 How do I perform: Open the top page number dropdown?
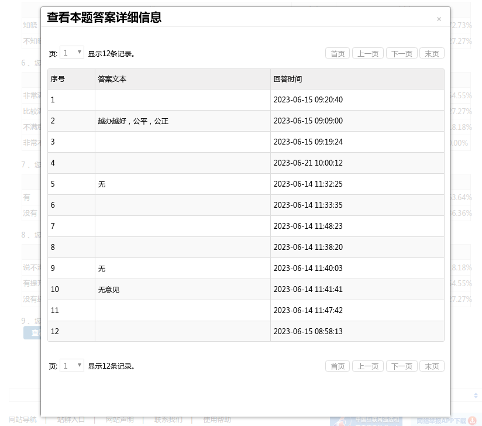click(x=72, y=53)
